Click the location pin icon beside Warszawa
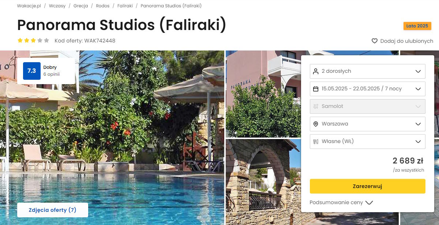 click(x=316, y=124)
